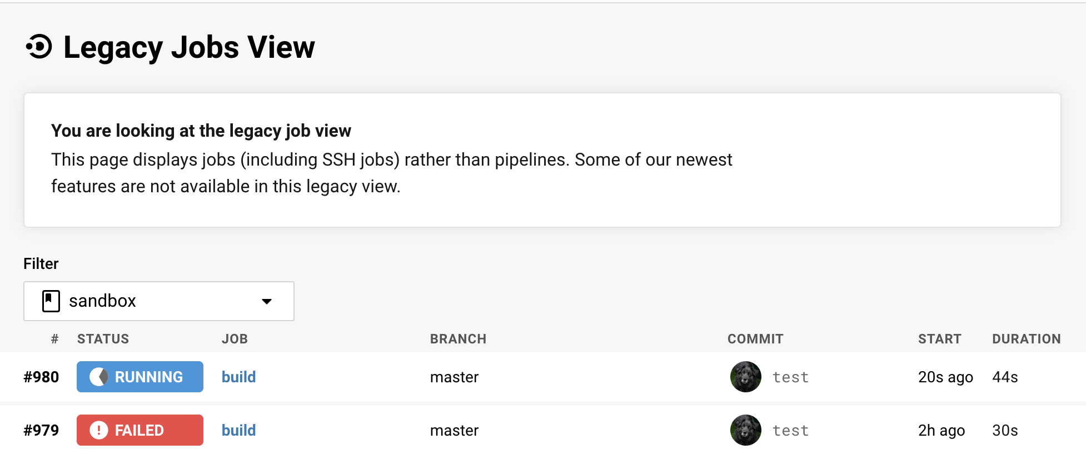
Task: Open the build job link for #979
Action: 238,430
